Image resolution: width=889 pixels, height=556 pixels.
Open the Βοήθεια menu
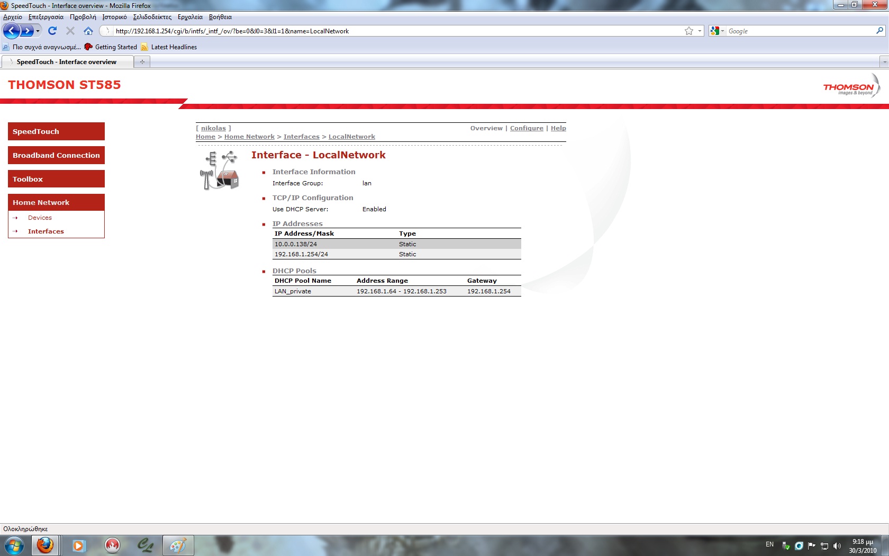[220, 17]
